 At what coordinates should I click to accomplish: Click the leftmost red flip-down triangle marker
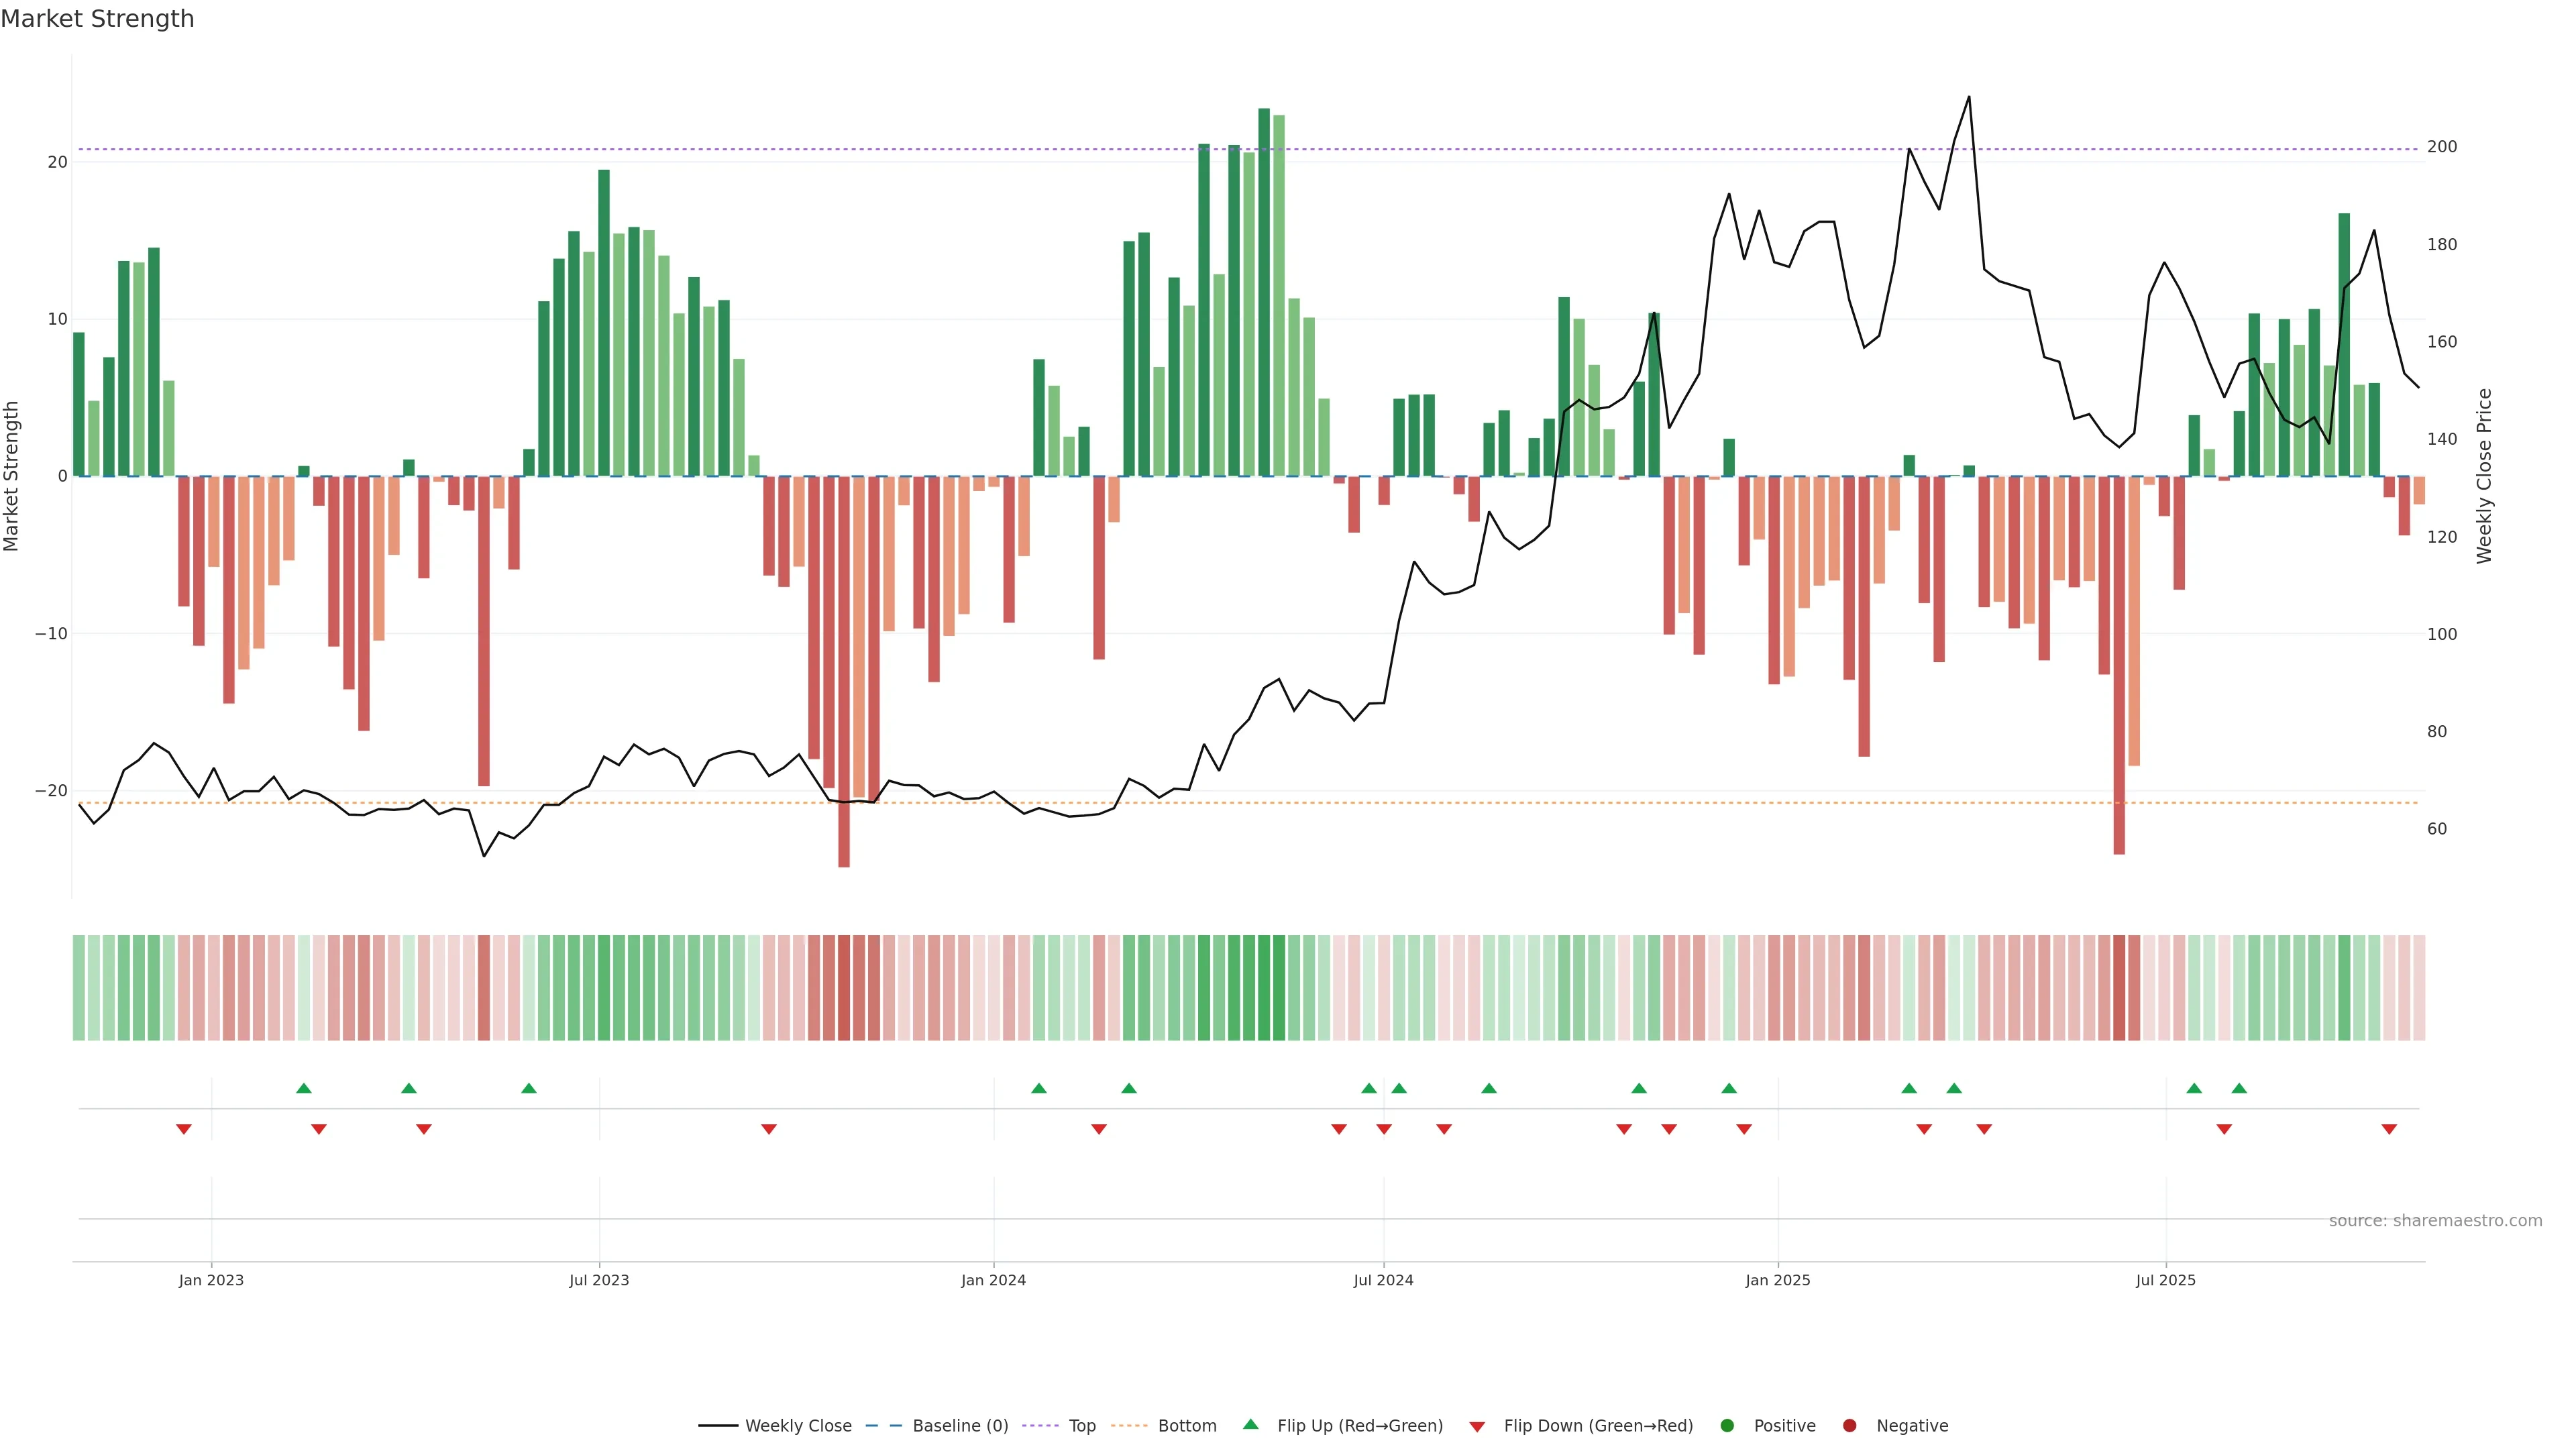pos(184,1129)
